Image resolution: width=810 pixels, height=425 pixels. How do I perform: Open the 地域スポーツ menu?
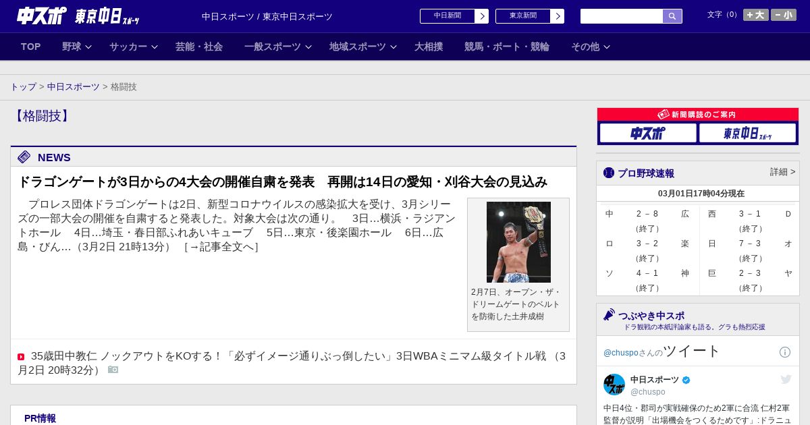[x=358, y=47]
